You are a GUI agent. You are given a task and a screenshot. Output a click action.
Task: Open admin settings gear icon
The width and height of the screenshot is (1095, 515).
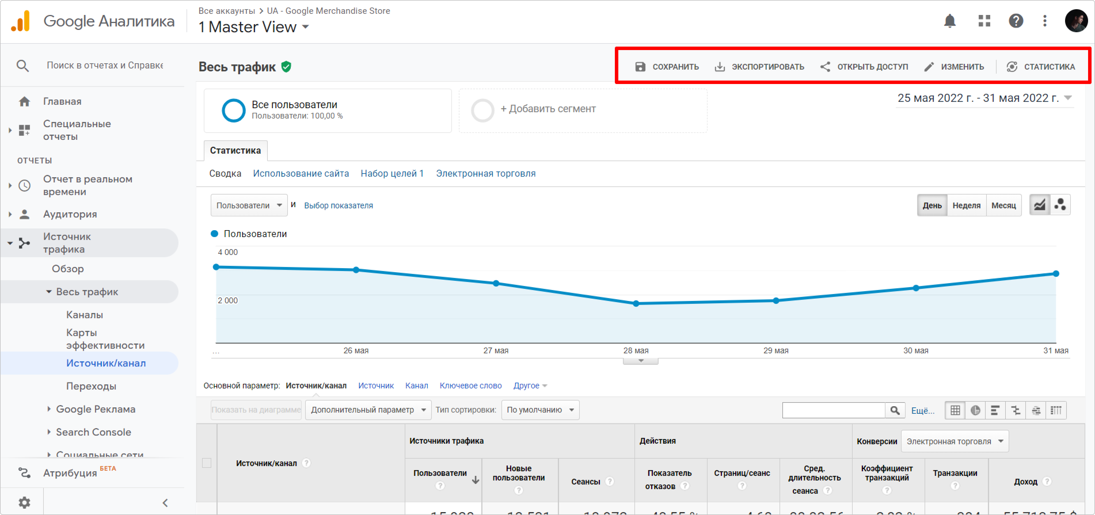click(24, 502)
